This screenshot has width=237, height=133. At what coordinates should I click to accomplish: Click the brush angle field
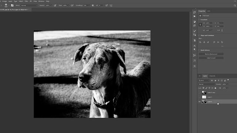tap(101, 6)
